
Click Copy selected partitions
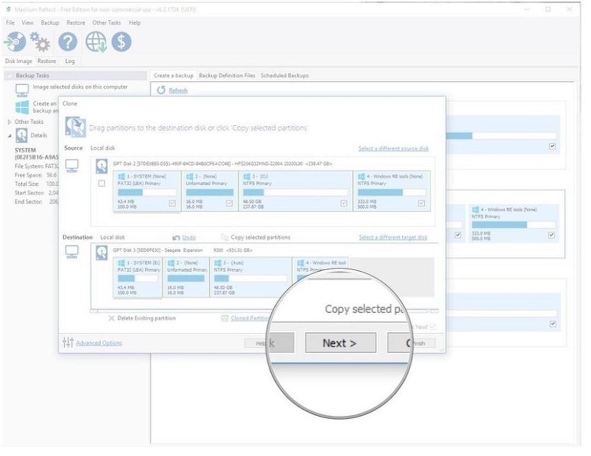pyautogui.click(x=260, y=237)
